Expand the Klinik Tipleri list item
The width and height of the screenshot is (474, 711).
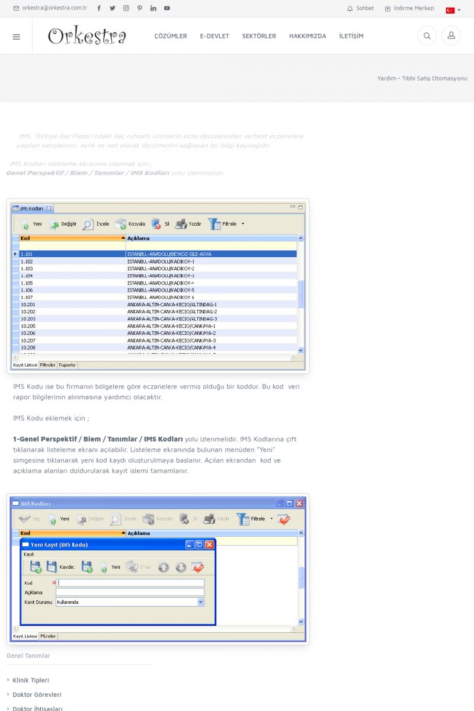tap(31, 680)
